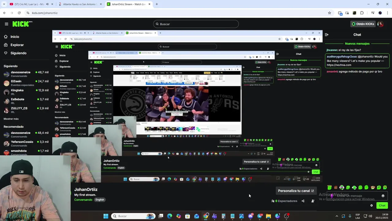Click the Espectadores viewer count

[x=284, y=201]
